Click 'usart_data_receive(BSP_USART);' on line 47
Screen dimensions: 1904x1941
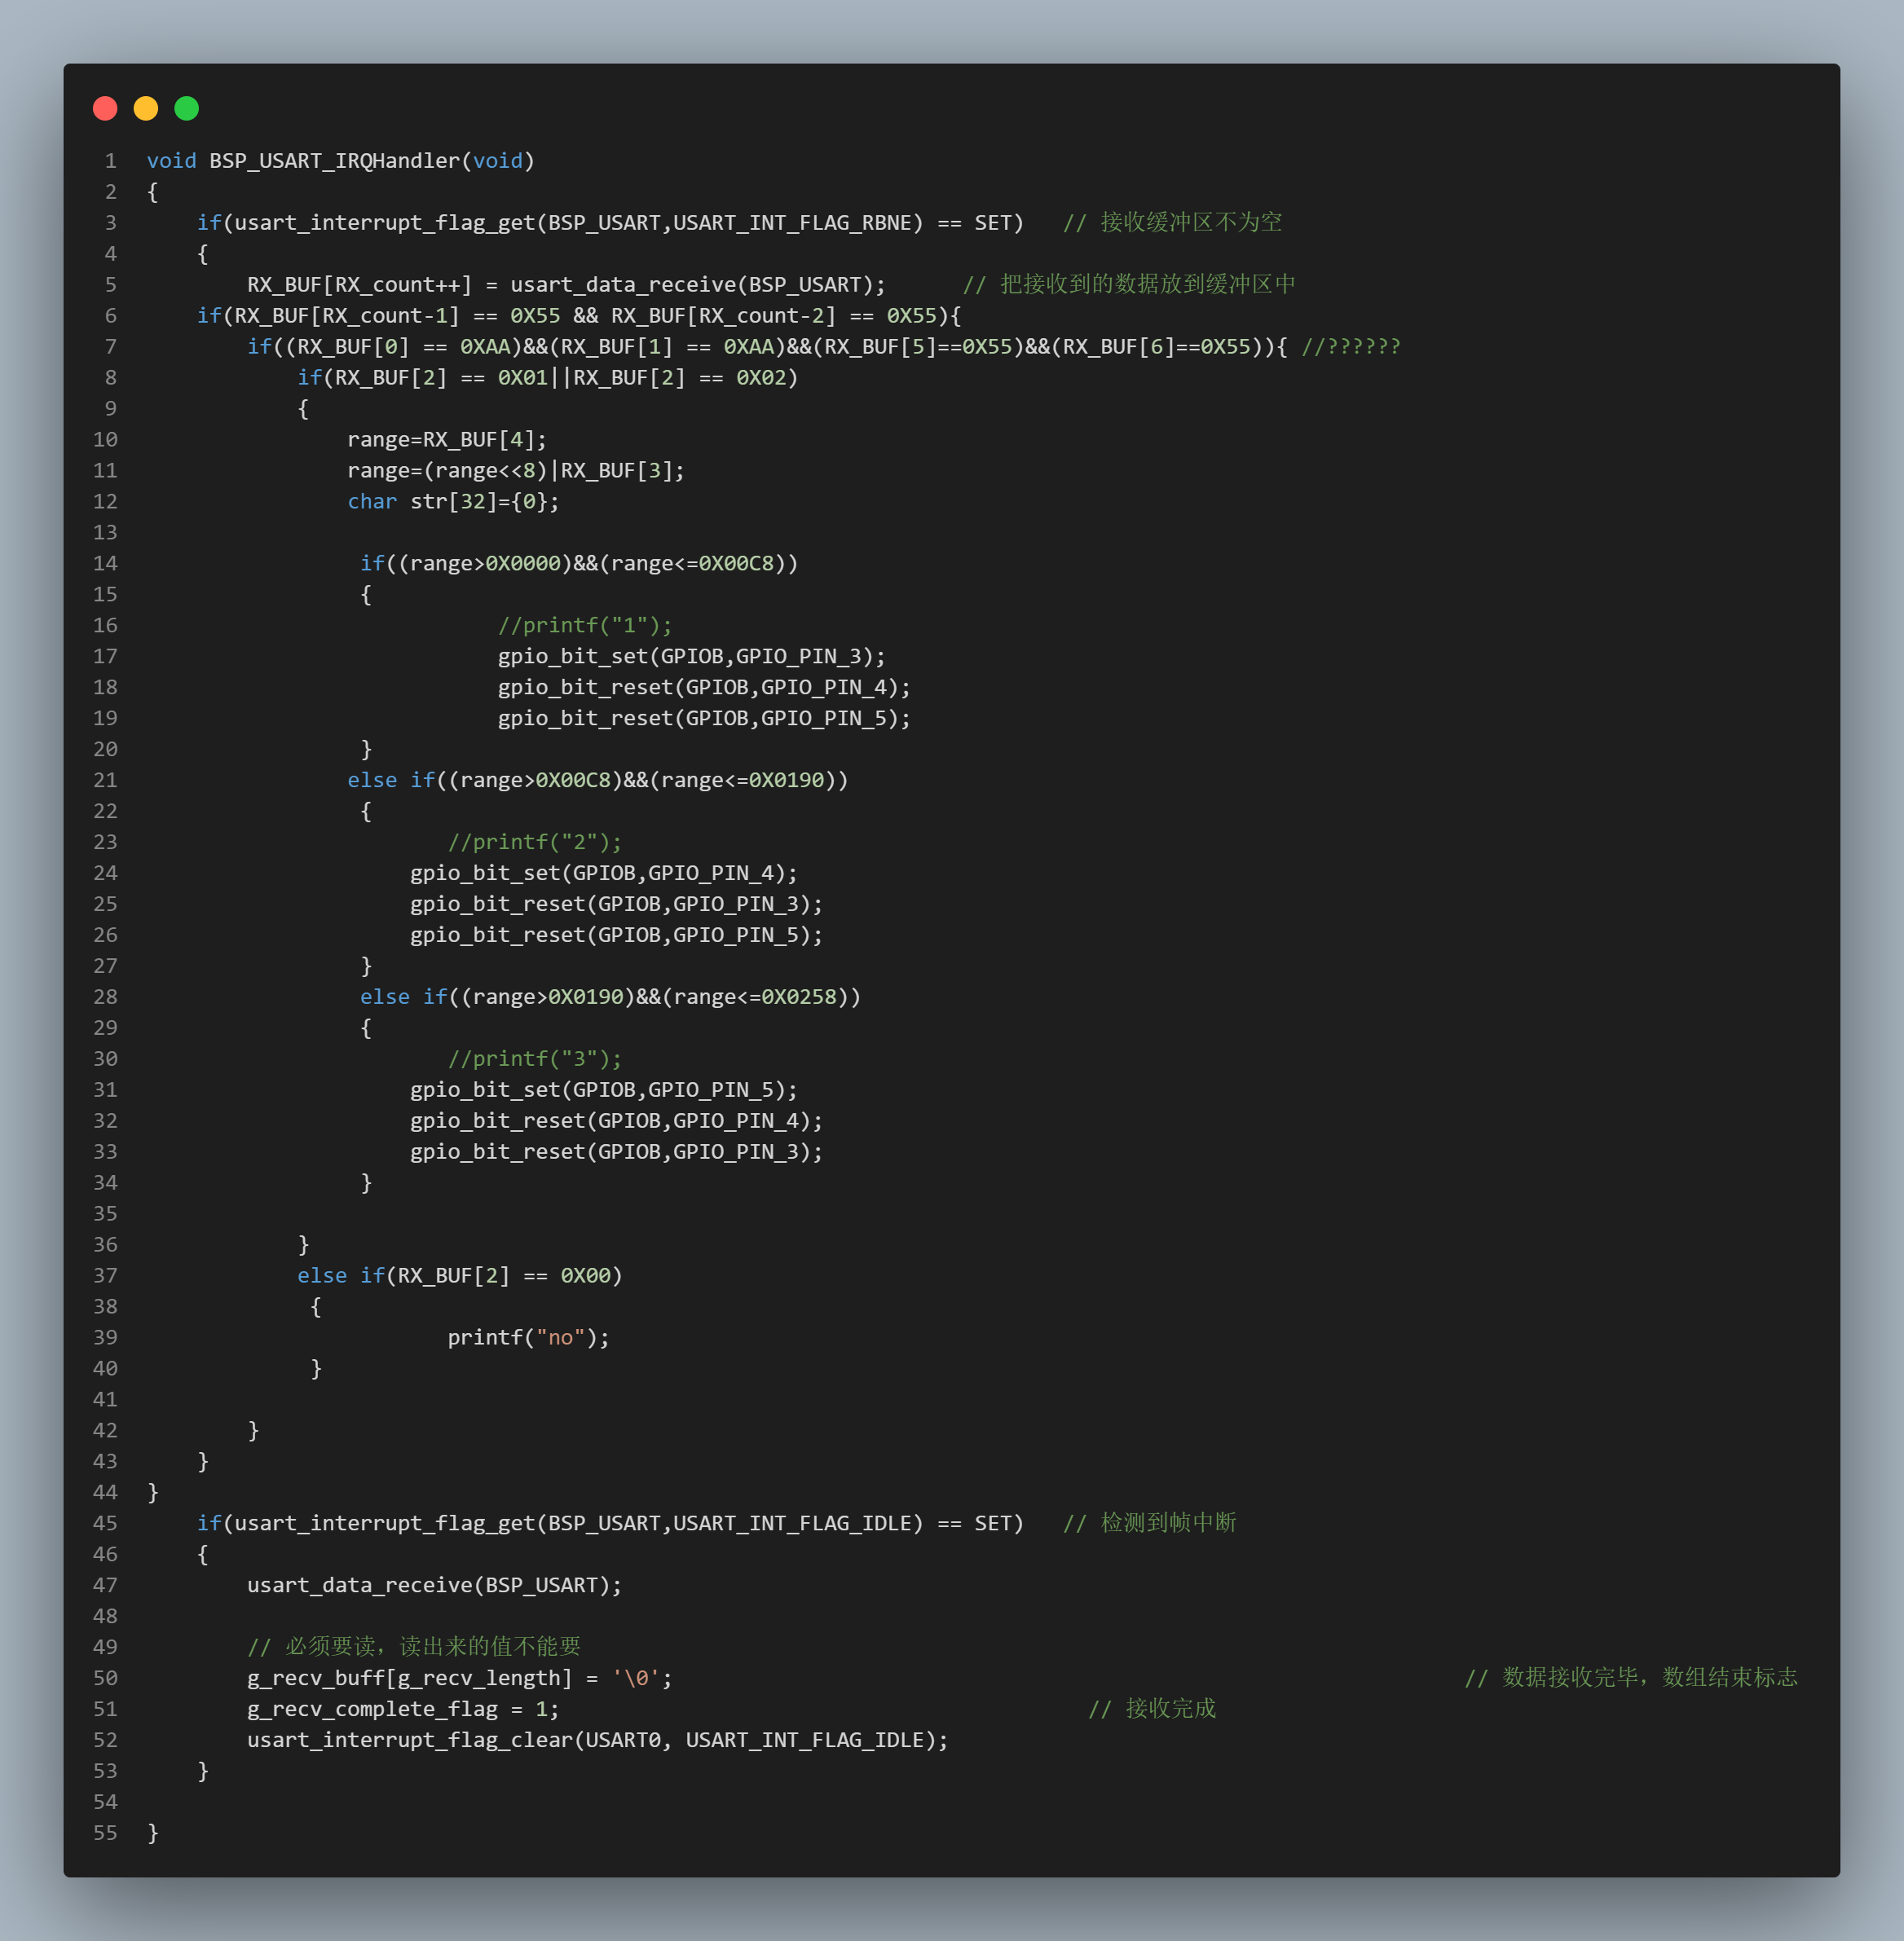point(435,1587)
